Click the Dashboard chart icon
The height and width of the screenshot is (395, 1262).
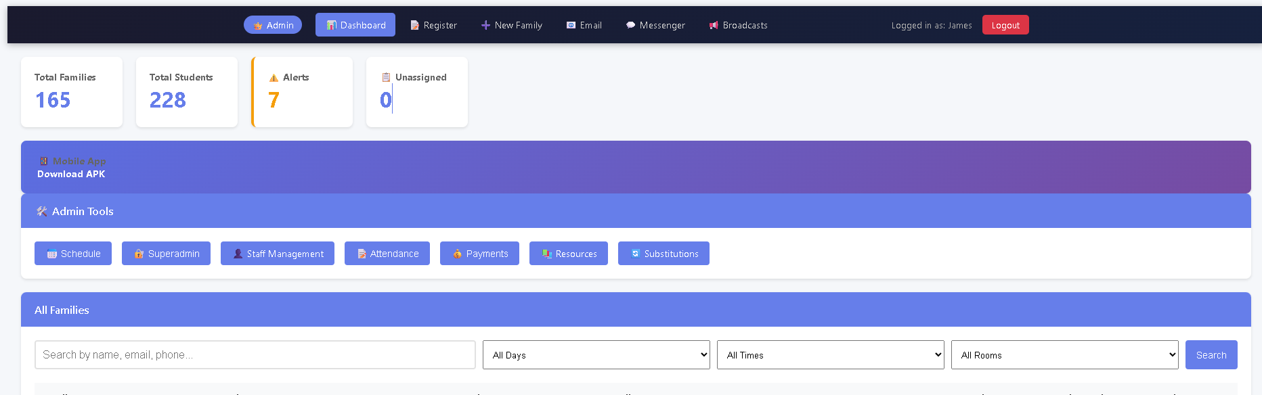[332, 25]
